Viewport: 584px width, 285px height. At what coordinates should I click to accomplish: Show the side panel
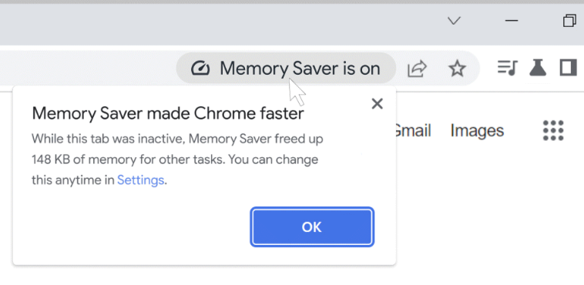point(569,69)
